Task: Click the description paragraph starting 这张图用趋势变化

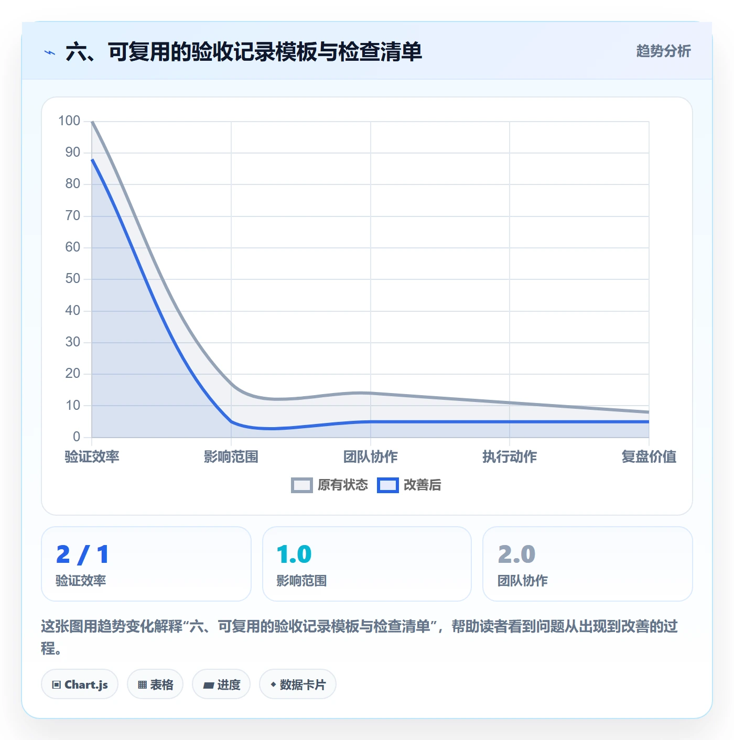Action: (x=360, y=637)
